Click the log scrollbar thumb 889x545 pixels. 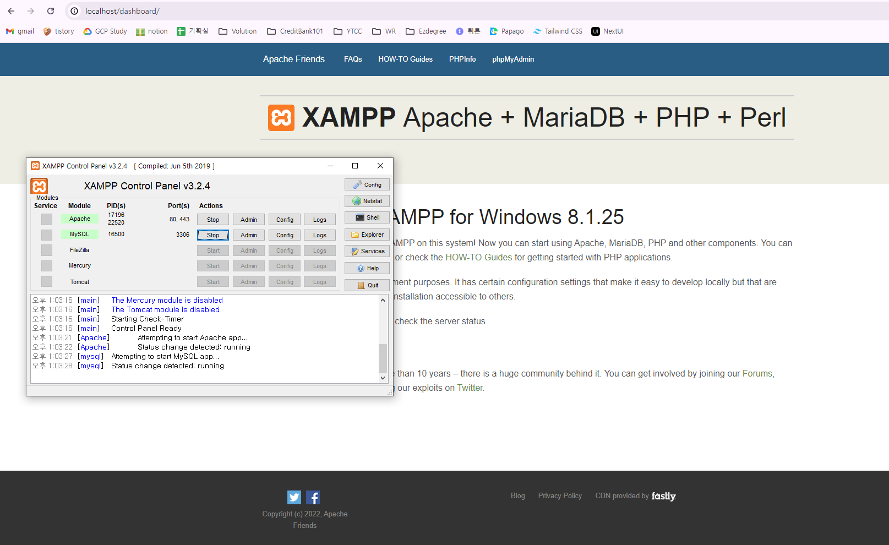[383, 358]
